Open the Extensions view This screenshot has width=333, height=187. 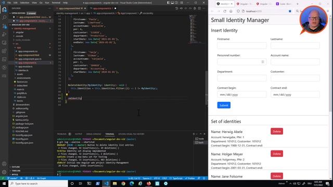coord(4,51)
